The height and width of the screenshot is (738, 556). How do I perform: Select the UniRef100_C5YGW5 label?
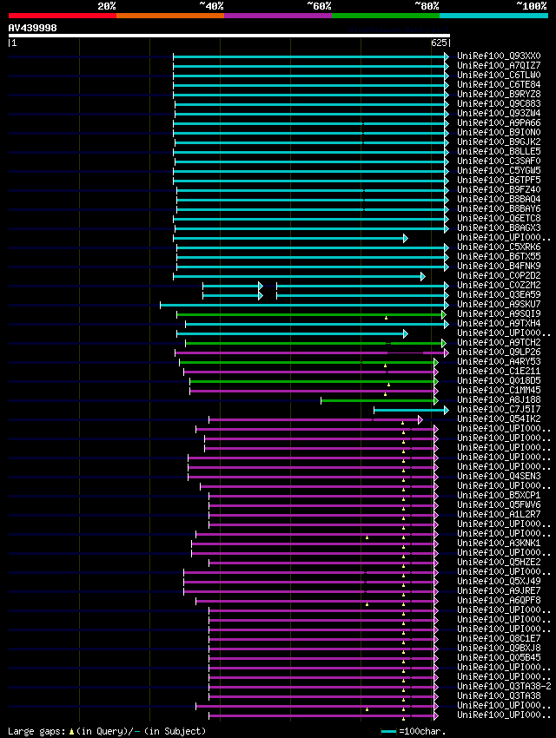pos(499,170)
